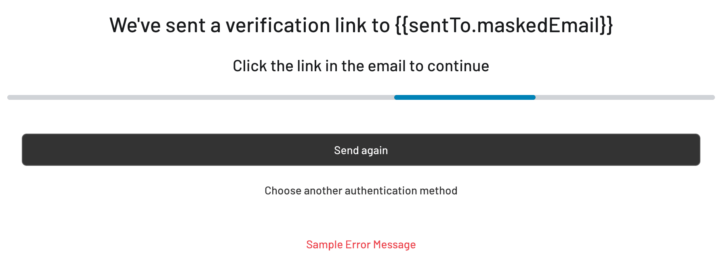The height and width of the screenshot is (260, 723).
Task: Click the blue progress bar segment
Action: 464,97
